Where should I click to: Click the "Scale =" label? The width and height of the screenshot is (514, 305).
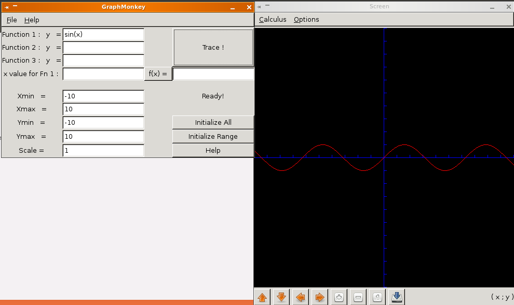(x=31, y=150)
